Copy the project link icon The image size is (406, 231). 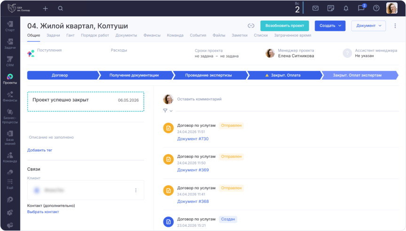point(251,26)
